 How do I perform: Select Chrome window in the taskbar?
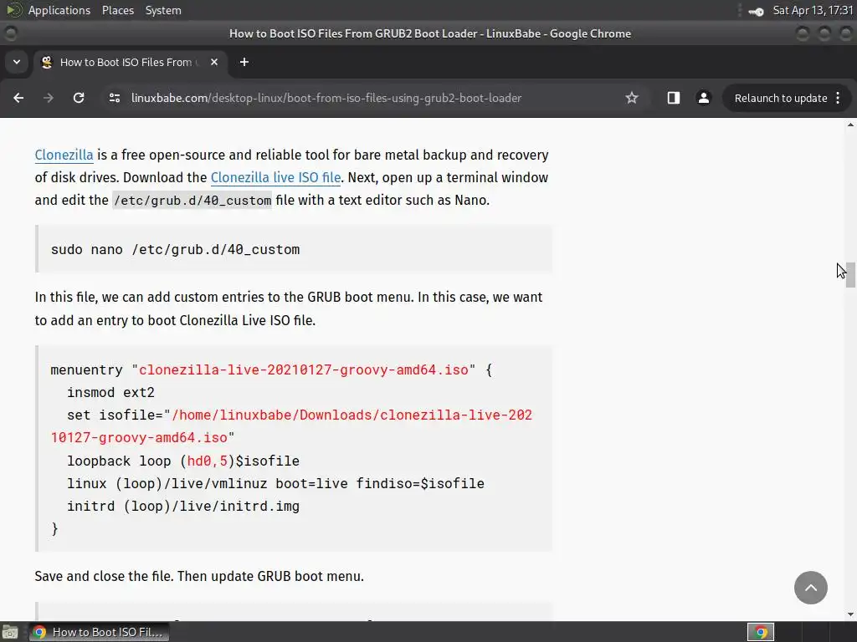point(99,632)
